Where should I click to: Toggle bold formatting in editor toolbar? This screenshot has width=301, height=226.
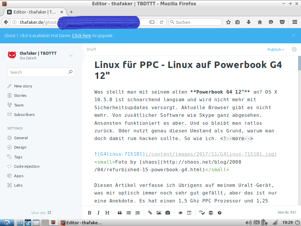click(90, 213)
